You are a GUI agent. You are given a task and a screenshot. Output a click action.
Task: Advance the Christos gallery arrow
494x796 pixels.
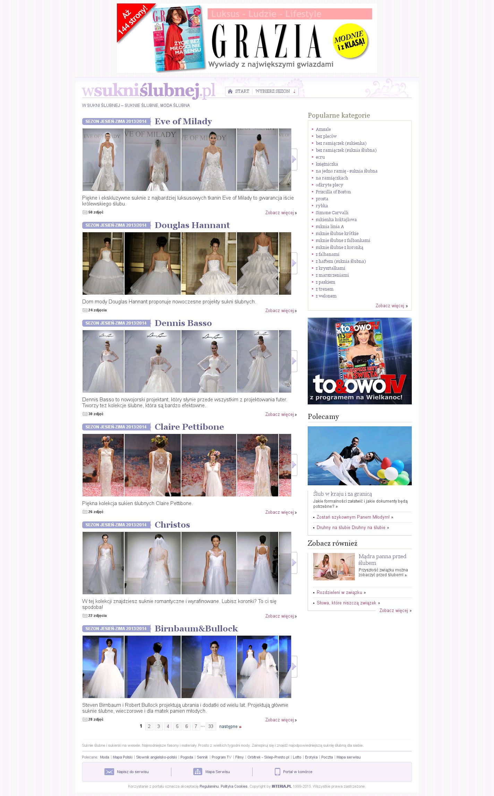tap(294, 563)
